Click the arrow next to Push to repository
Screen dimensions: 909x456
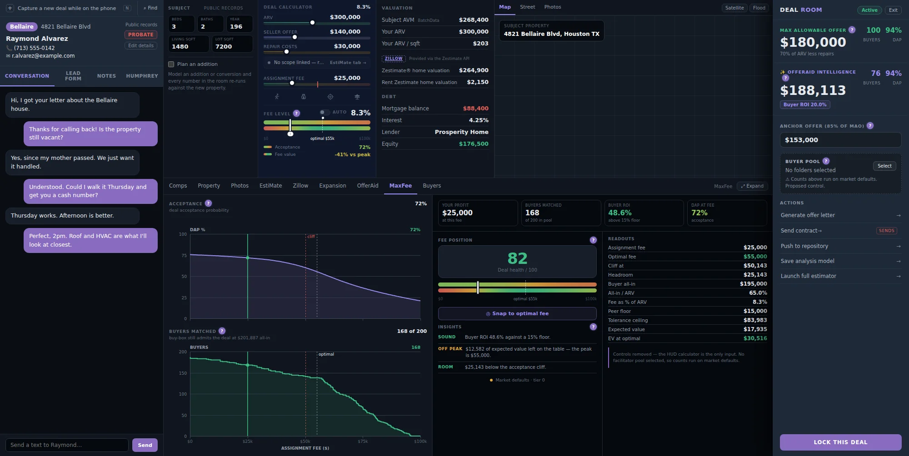pos(898,246)
